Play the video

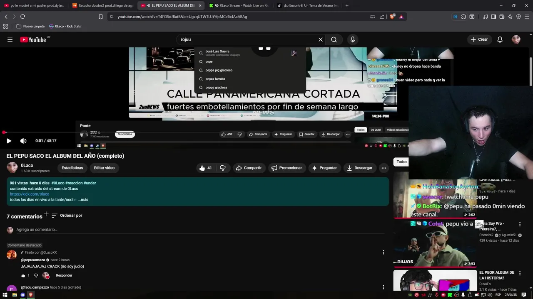pos(9,141)
